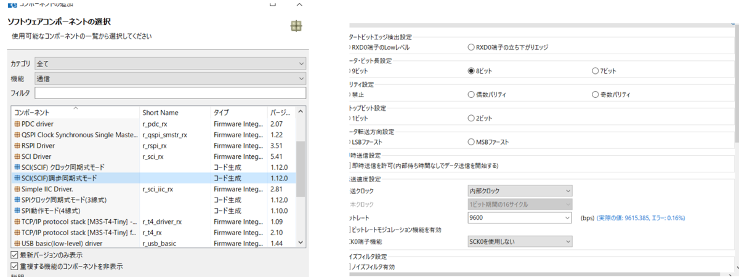Select the RSPI Driver row icon
The image size is (739, 277).
point(17,146)
